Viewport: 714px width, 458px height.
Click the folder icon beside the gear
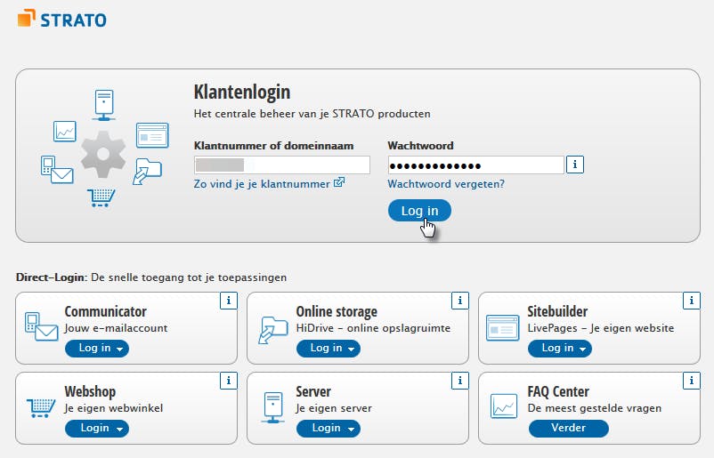coord(147,171)
